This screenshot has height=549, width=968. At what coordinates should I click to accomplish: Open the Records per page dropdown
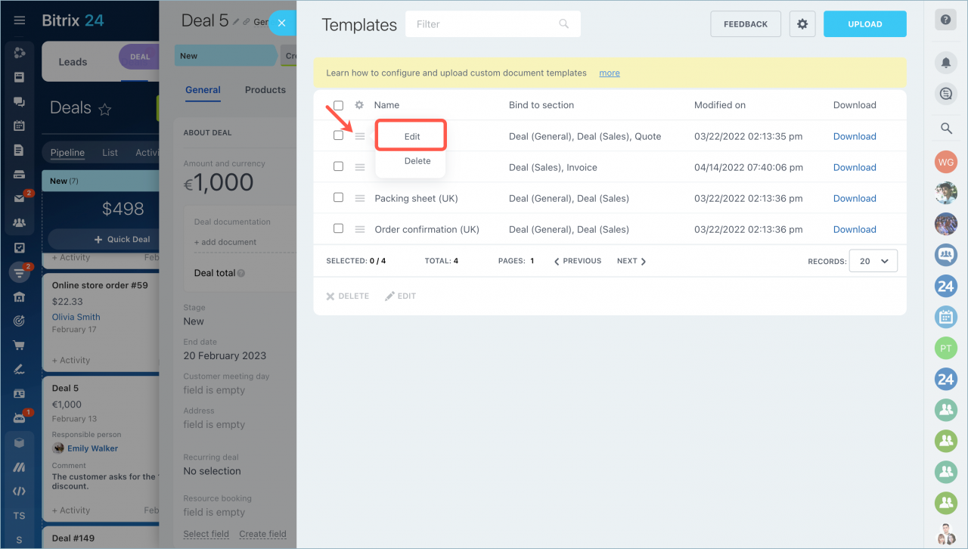[873, 261]
